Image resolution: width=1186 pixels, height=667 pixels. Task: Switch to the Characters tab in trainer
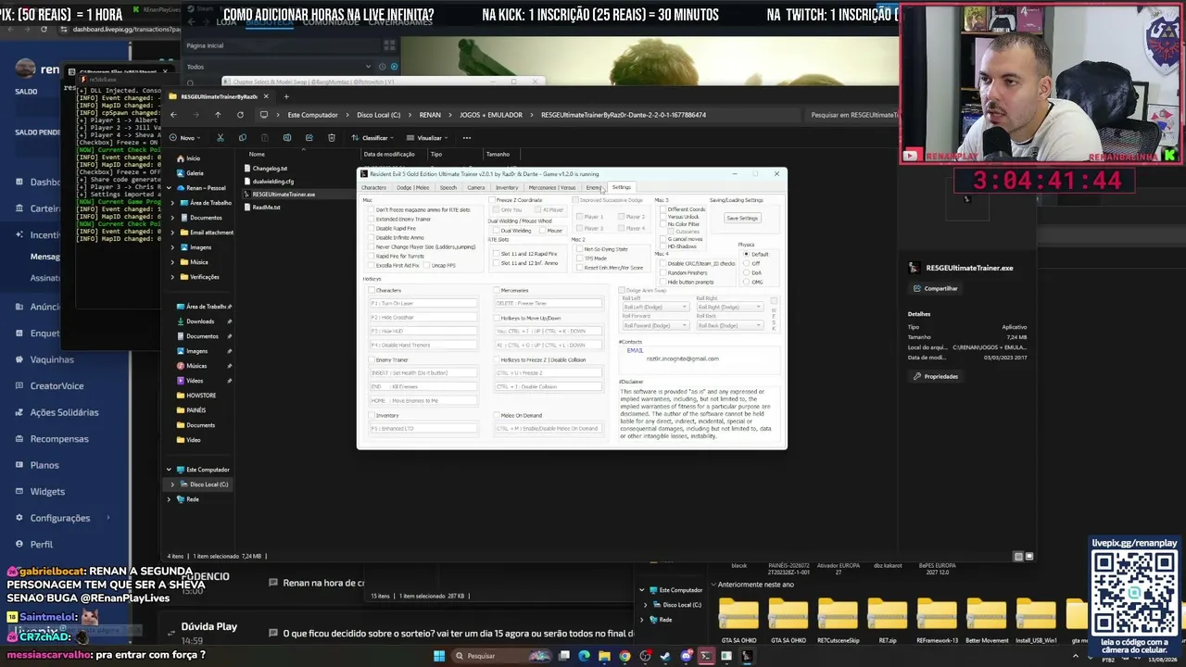373,188
